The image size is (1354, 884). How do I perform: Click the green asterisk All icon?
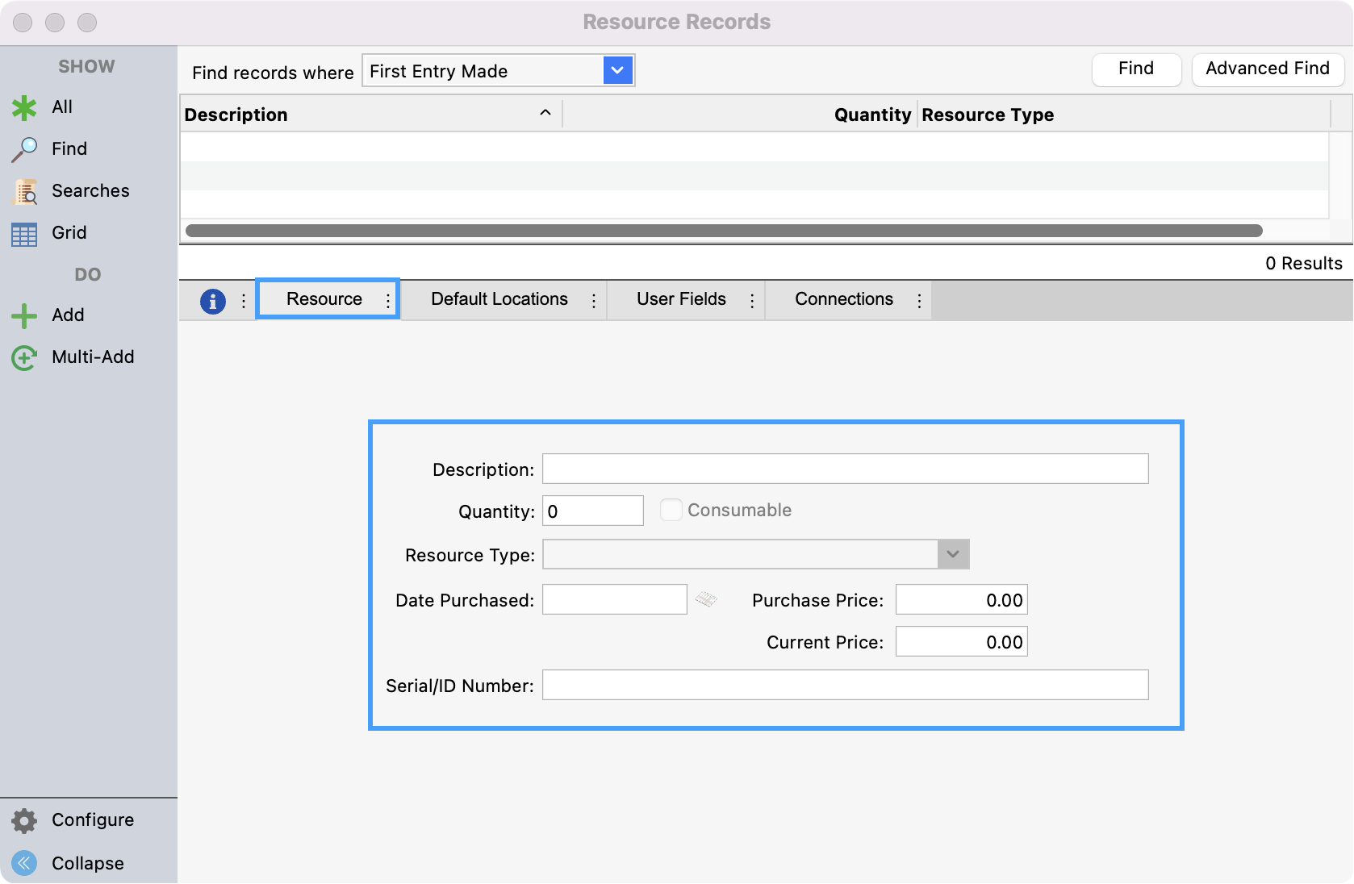[24, 108]
